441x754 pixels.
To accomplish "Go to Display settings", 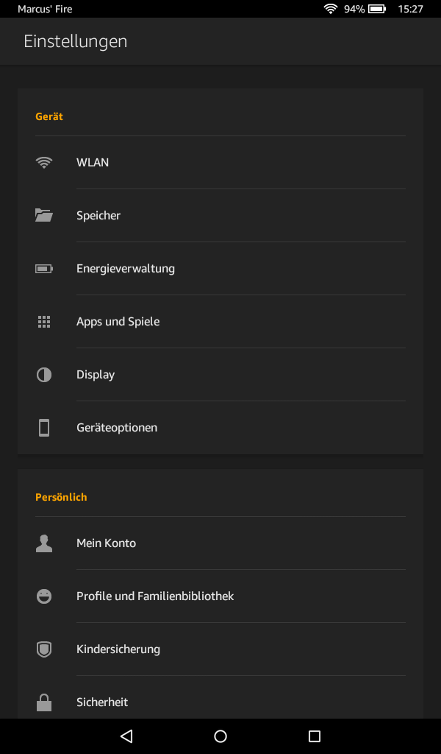I will coord(96,375).
